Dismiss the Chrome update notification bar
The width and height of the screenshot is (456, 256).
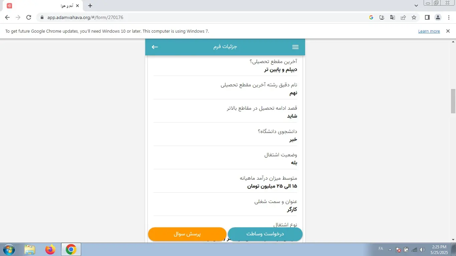pyautogui.click(x=448, y=31)
